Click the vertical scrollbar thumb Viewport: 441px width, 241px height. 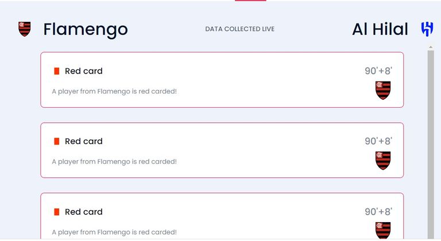[x=431, y=143]
